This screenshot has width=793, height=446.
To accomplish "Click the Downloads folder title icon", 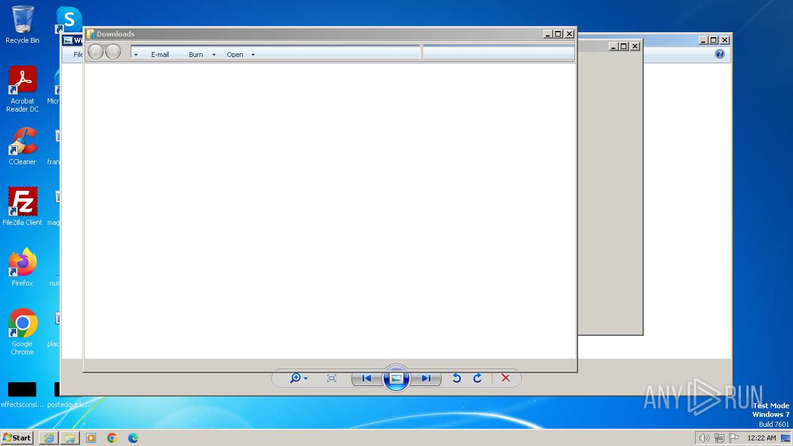I will (90, 34).
